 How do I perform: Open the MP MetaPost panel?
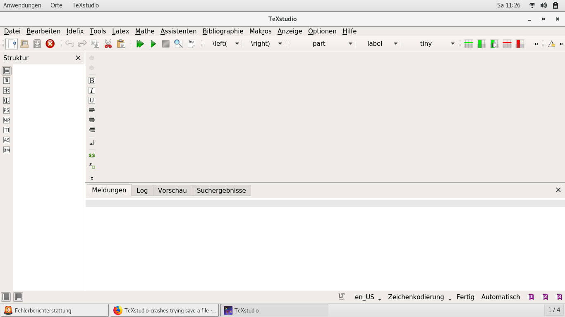tap(7, 120)
